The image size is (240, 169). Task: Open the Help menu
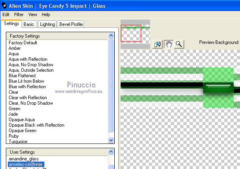pyautogui.click(x=46, y=15)
